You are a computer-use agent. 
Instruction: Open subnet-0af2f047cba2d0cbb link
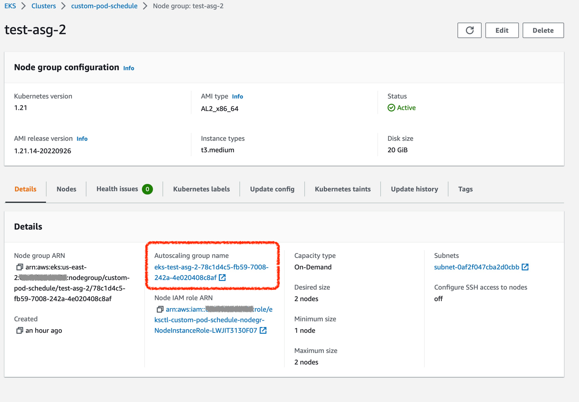(x=477, y=267)
